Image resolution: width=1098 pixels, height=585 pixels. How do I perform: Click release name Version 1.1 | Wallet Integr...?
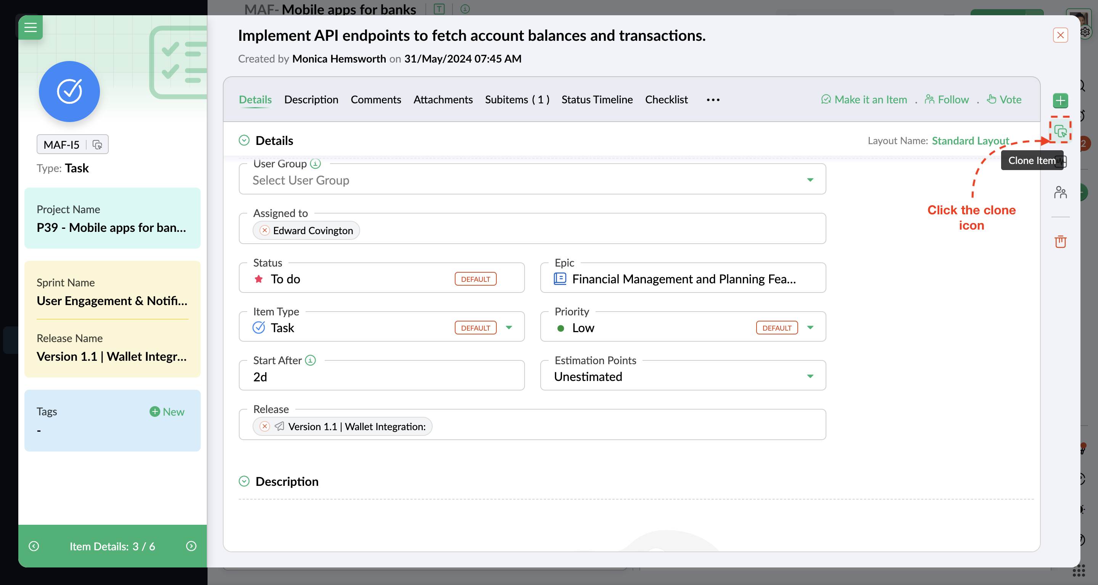point(112,356)
